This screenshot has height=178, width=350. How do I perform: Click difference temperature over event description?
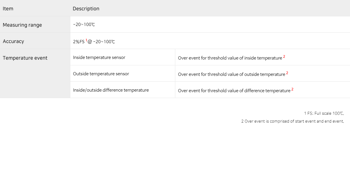pyautogui.click(x=234, y=91)
